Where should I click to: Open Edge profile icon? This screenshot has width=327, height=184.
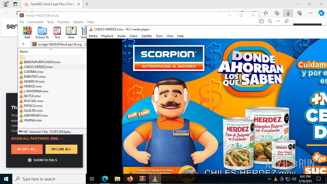(6, 4)
